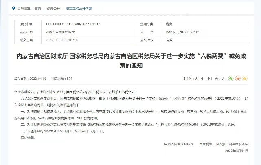The image size is (261, 165).
Task: Share to QQ Zone star icon
Action: click(x=245, y=78)
